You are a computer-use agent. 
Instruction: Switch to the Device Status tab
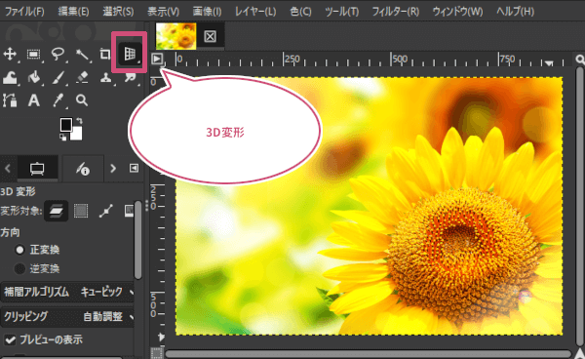83,169
